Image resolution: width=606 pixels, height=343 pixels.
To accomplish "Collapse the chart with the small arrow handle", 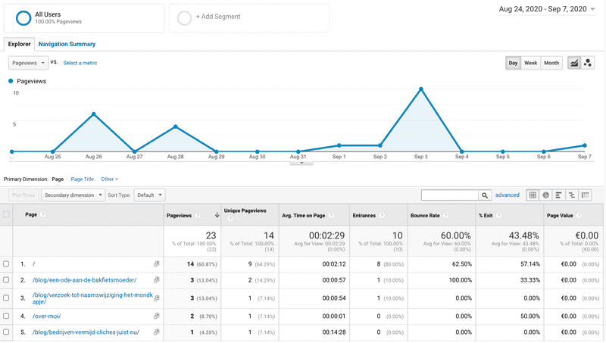I will click(301, 163).
